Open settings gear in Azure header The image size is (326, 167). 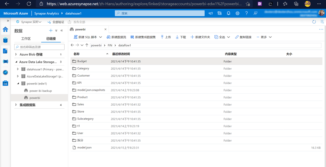[x=237, y=13]
